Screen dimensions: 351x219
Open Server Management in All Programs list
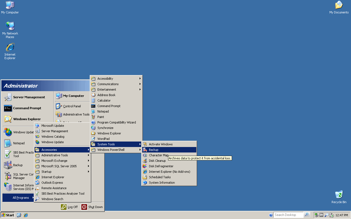(62, 131)
